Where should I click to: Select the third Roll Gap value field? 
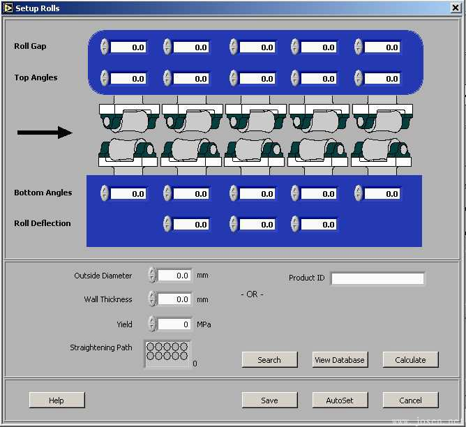click(x=257, y=47)
